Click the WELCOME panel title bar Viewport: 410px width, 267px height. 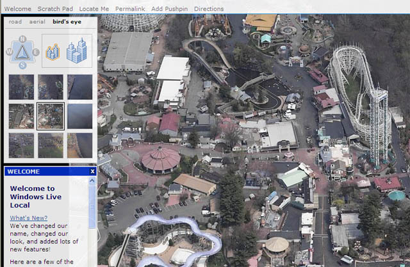coord(51,172)
